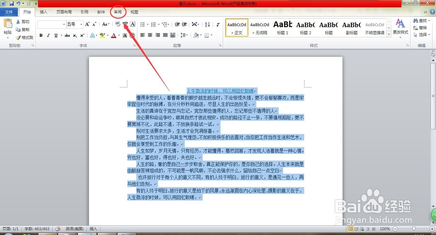Click the Phonetic Guide (wén) icon
This screenshot has height=235, width=436.
(x=125, y=24)
